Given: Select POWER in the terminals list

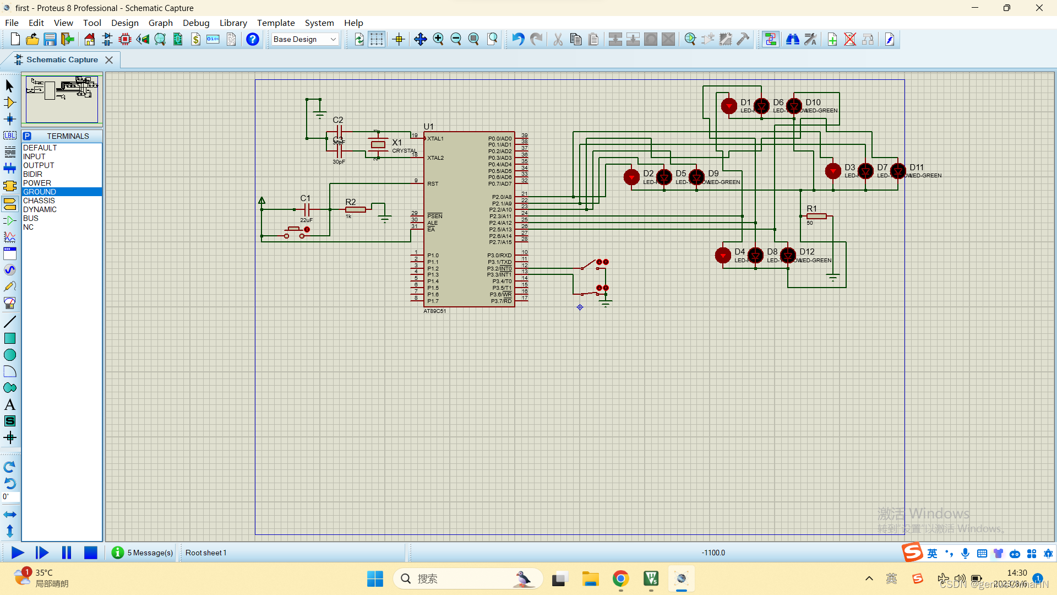Looking at the screenshot, I should (x=37, y=183).
